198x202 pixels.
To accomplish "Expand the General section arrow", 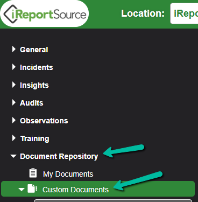I will pyautogui.click(x=14, y=49).
